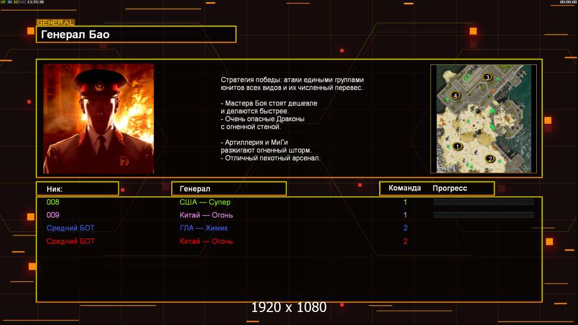578x325 pixels.
Task: Click 'Очень опасные Драконы' text line
Action: pyautogui.click(x=262, y=119)
